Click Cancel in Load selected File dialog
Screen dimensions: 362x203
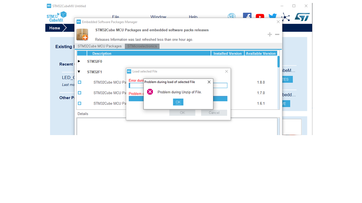coord(214,113)
